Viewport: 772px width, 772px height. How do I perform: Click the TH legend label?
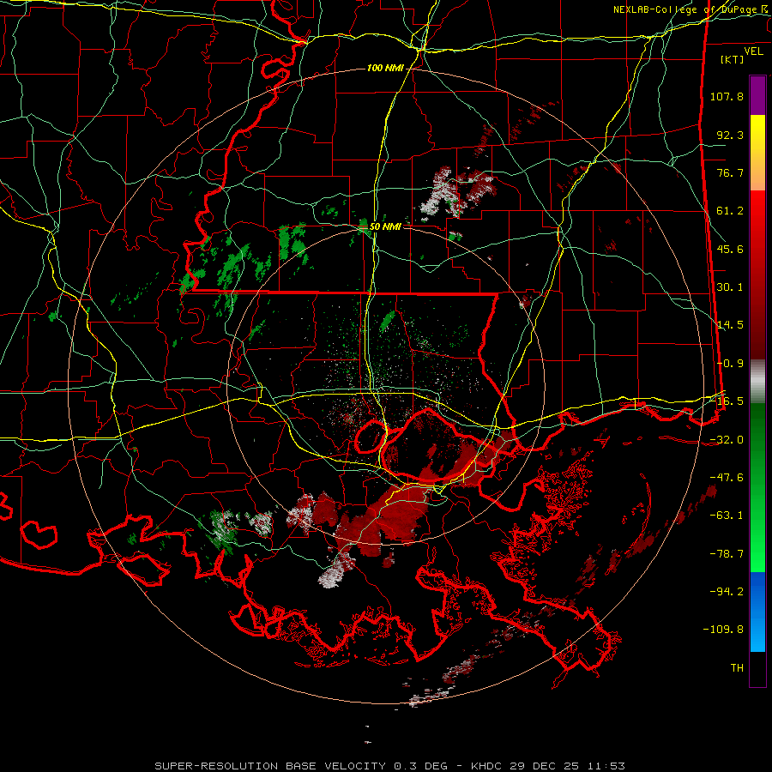pyautogui.click(x=737, y=668)
